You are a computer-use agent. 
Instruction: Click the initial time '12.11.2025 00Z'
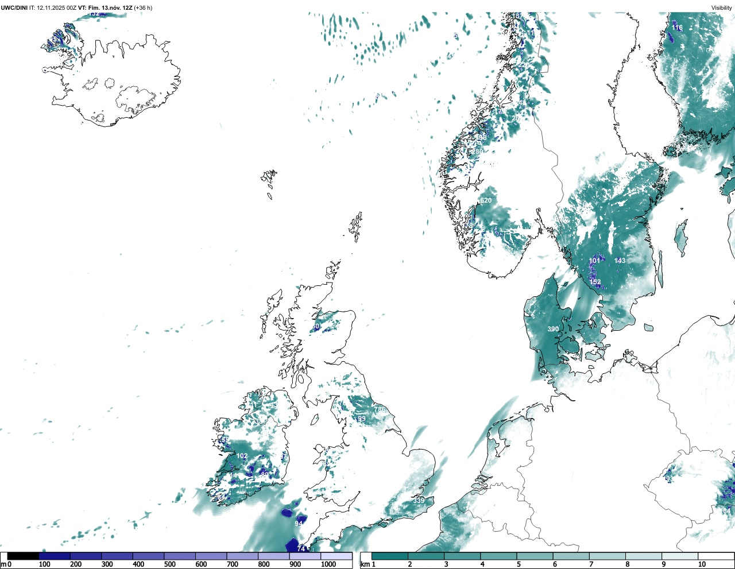pos(57,7)
